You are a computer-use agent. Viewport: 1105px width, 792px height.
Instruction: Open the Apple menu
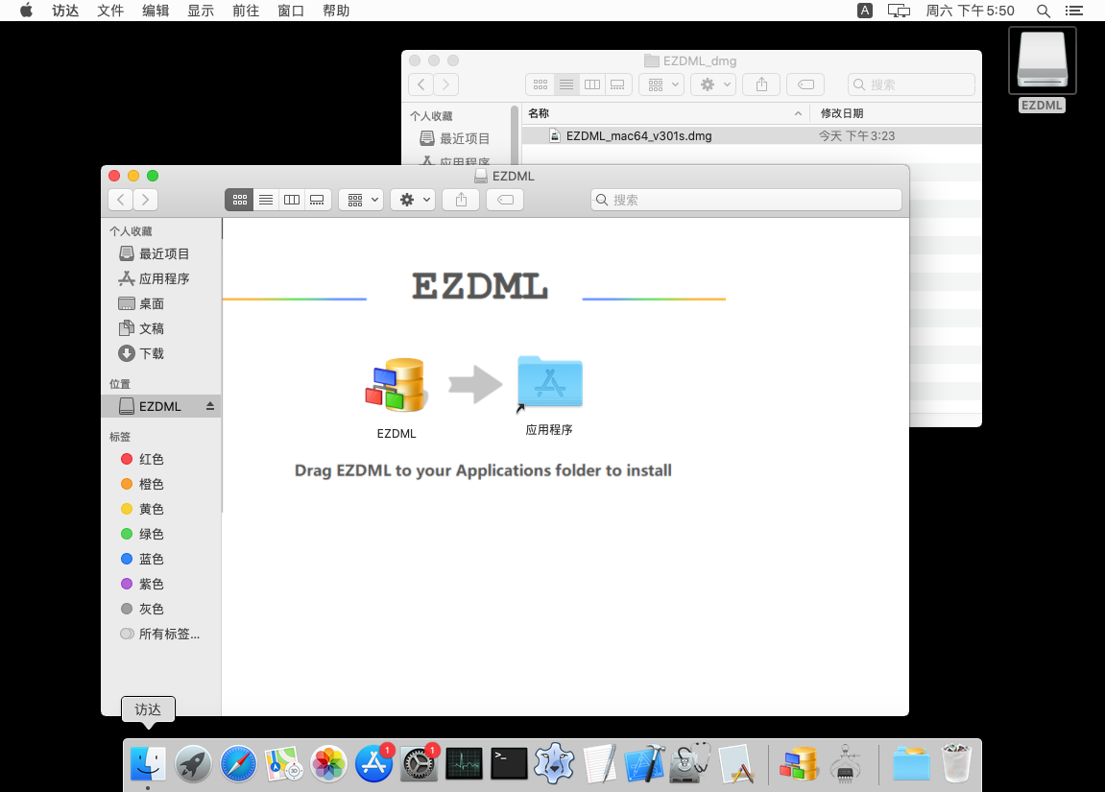pos(26,10)
